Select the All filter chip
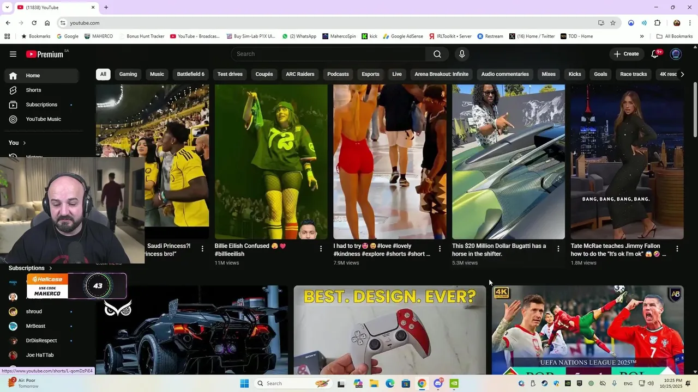This screenshot has height=392, width=698. coord(103,74)
